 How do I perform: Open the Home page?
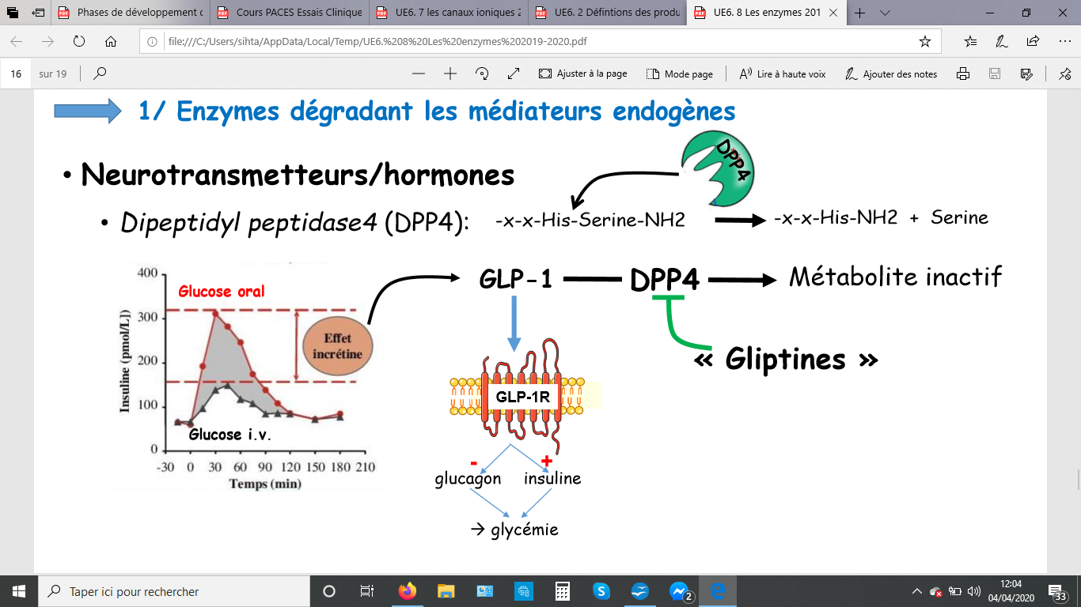pos(111,42)
